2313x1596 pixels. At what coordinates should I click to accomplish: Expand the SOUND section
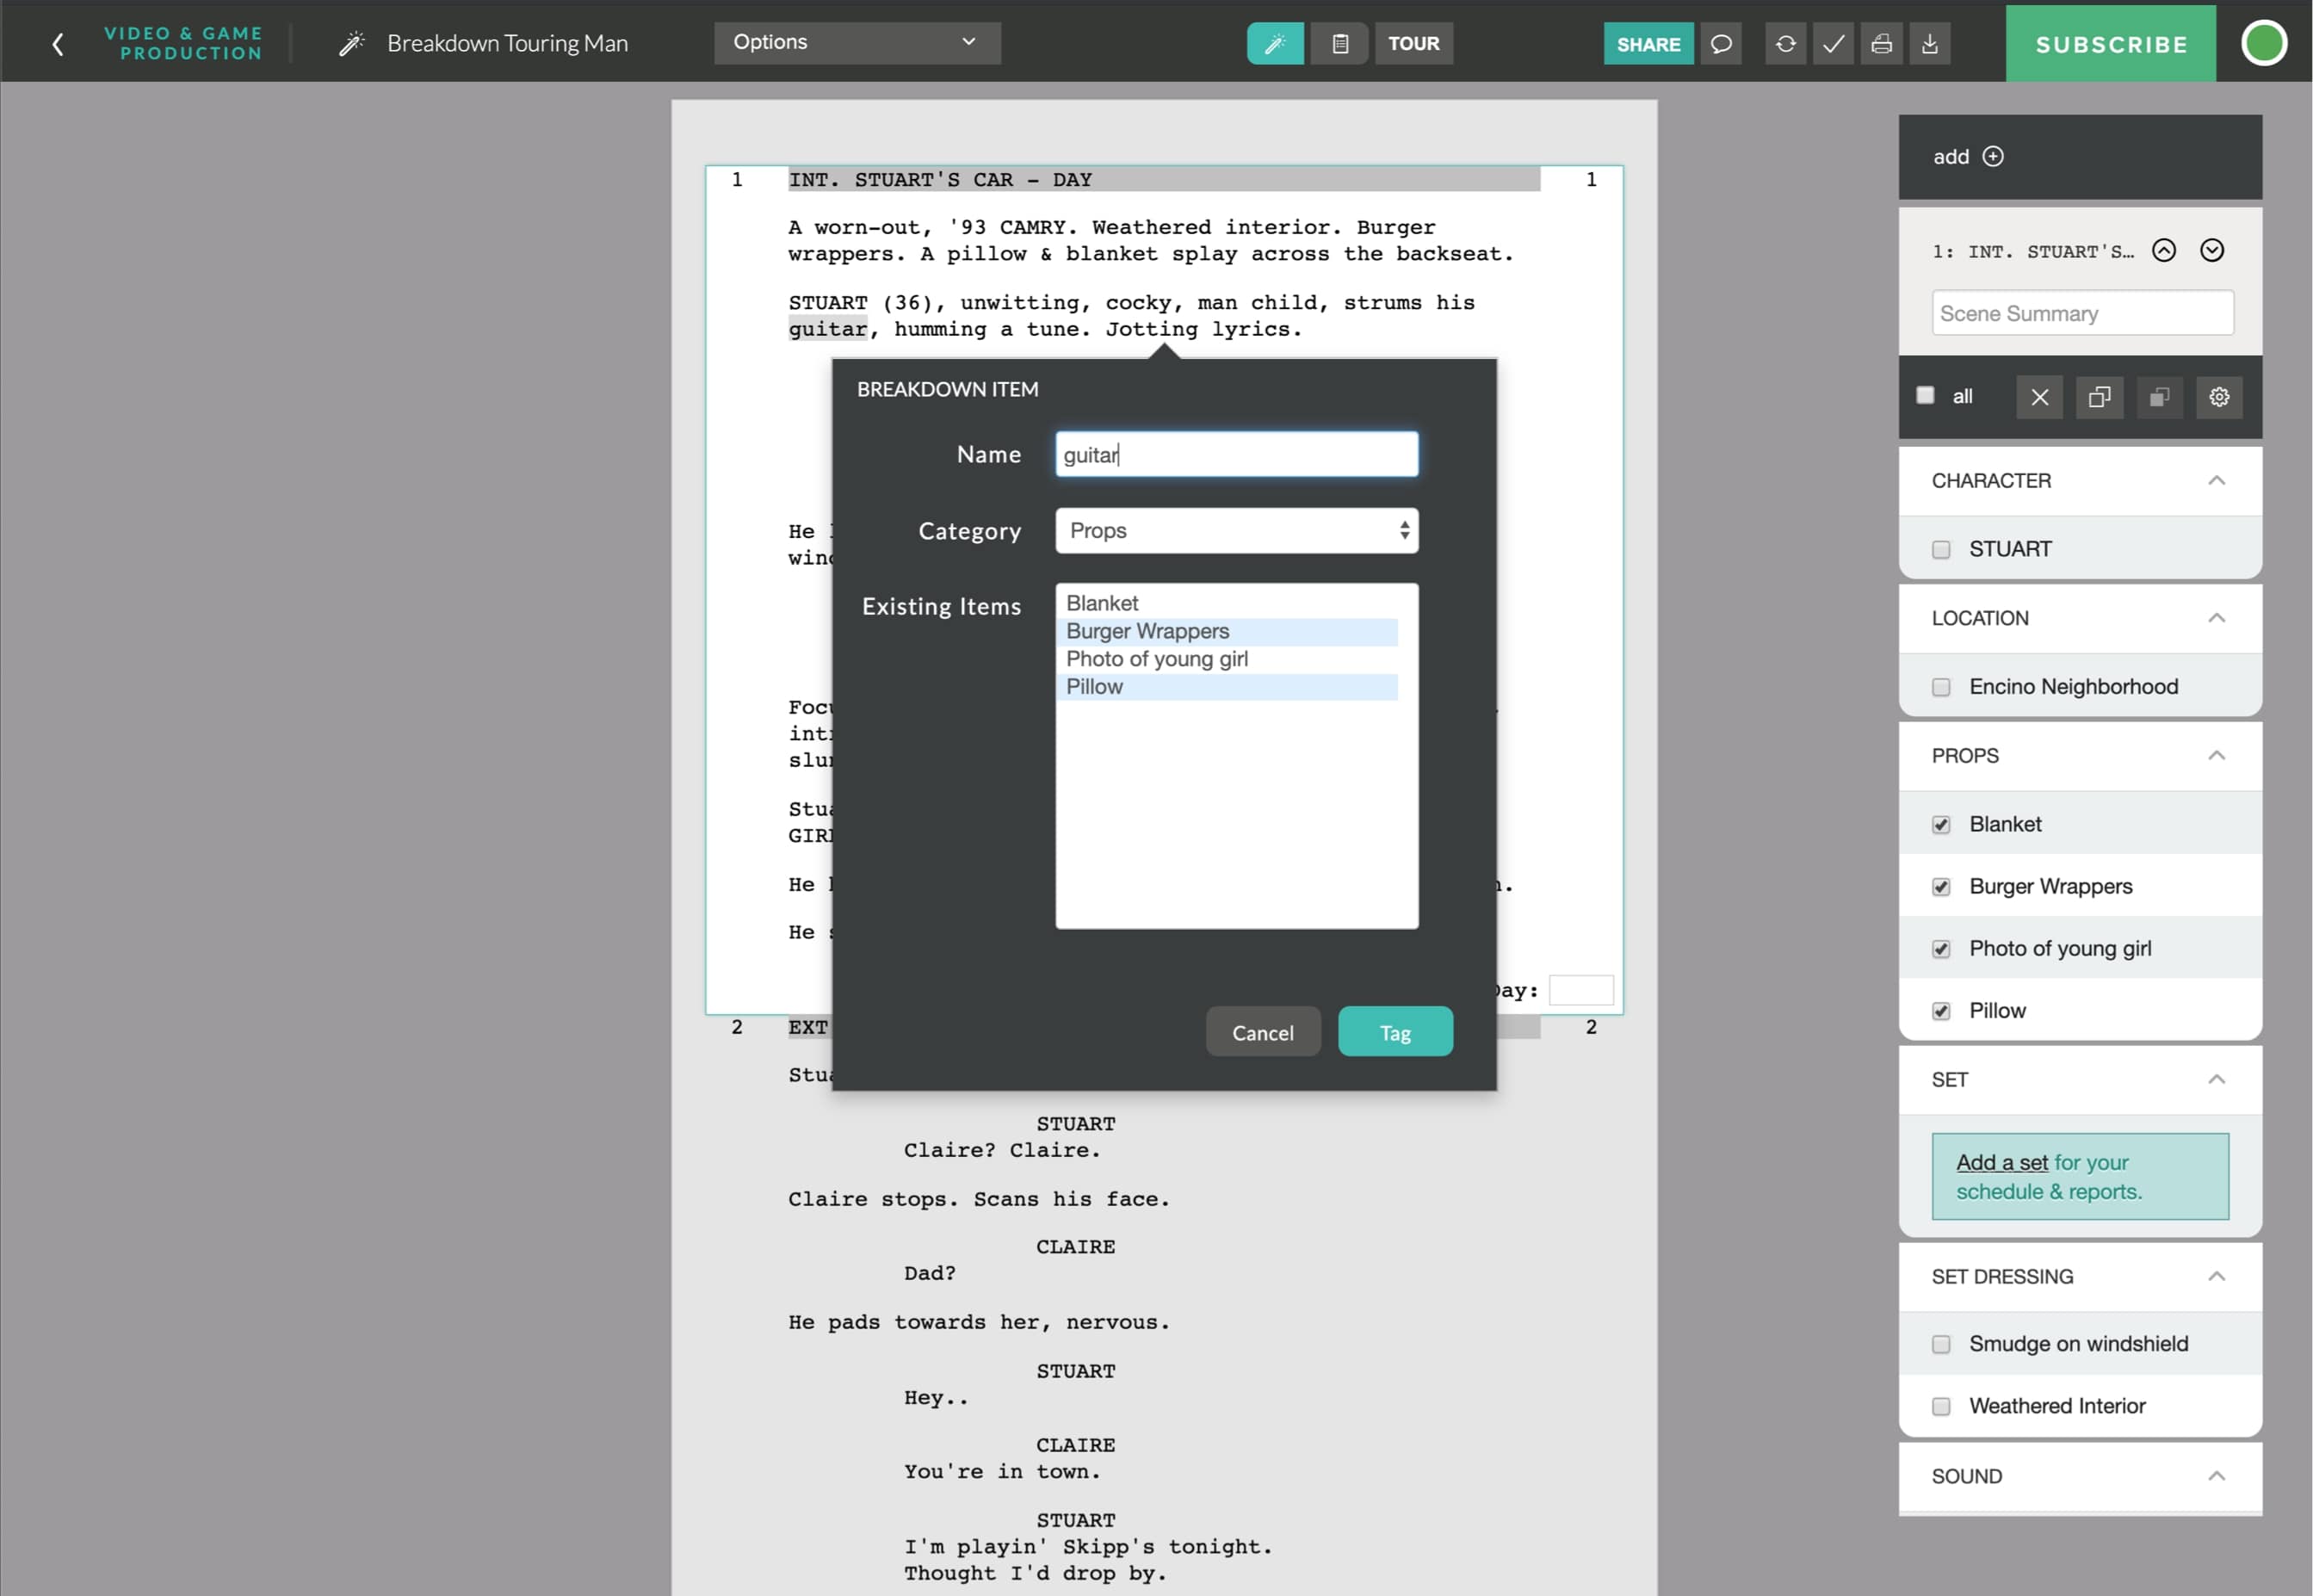tap(2215, 1476)
